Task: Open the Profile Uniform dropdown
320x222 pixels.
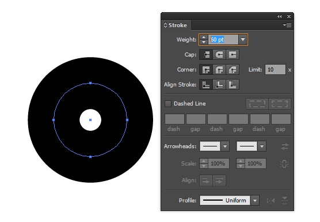Action: point(255,201)
